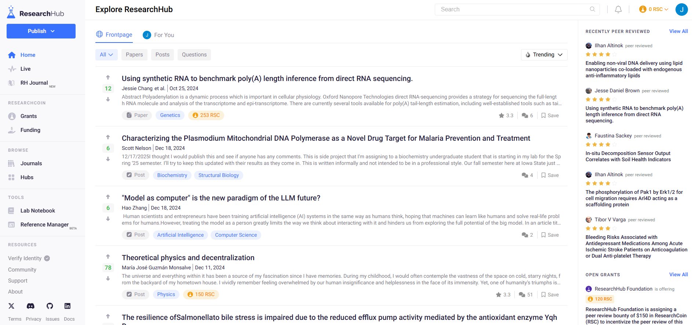Open the X (Twitter) social link
The width and height of the screenshot is (692, 325).
11,306
